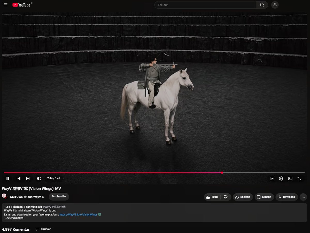Open the hamburger guide menu
The image size is (310, 233).
(x=6, y=5)
